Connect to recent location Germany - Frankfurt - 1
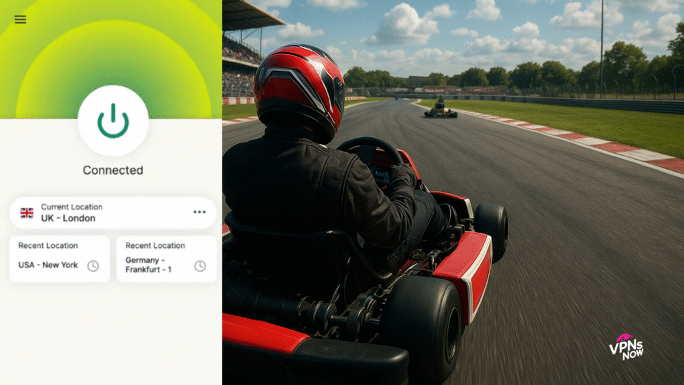The width and height of the screenshot is (684, 385). (150, 265)
